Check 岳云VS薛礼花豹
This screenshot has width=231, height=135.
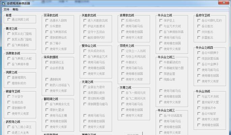click(x=199, y=21)
